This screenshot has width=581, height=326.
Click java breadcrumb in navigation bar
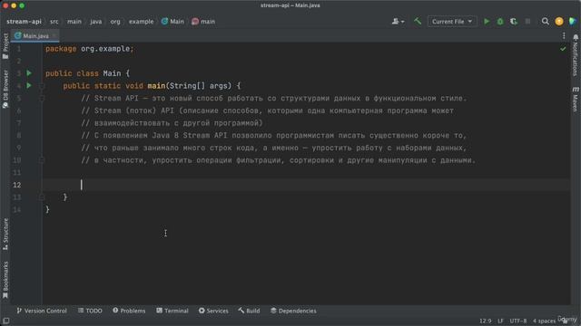95,22
